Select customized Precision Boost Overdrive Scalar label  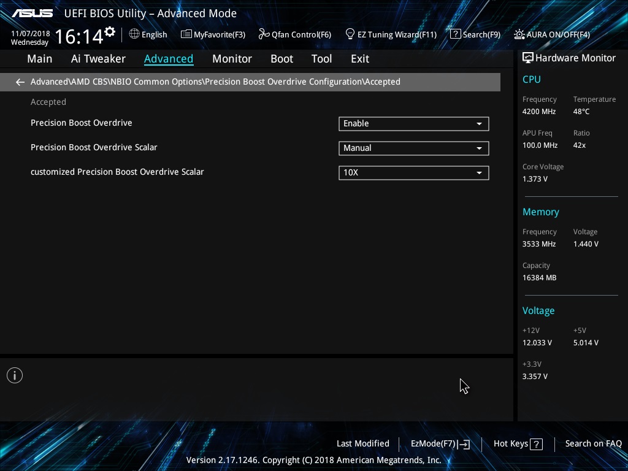[117, 172]
